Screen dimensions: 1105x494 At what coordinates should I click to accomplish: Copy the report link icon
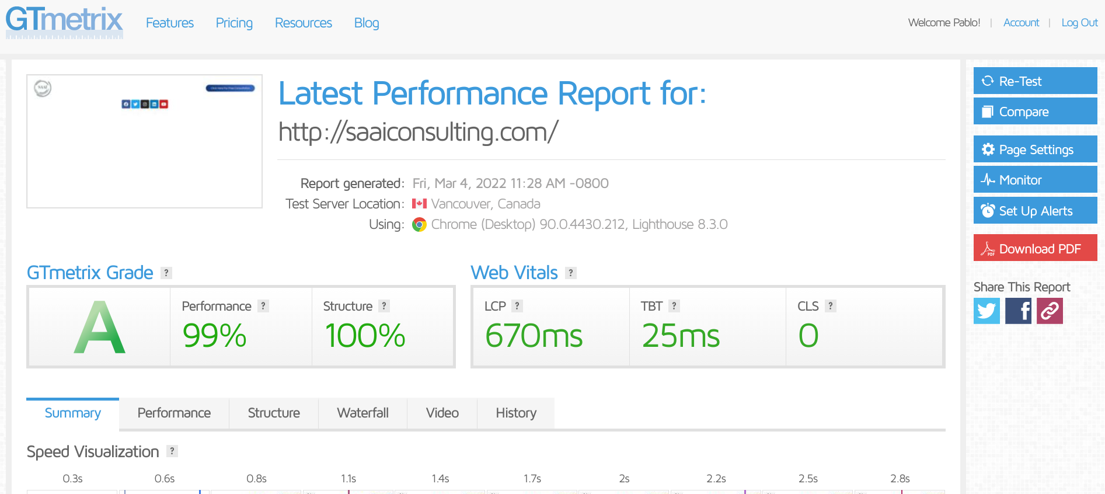click(1050, 311)
